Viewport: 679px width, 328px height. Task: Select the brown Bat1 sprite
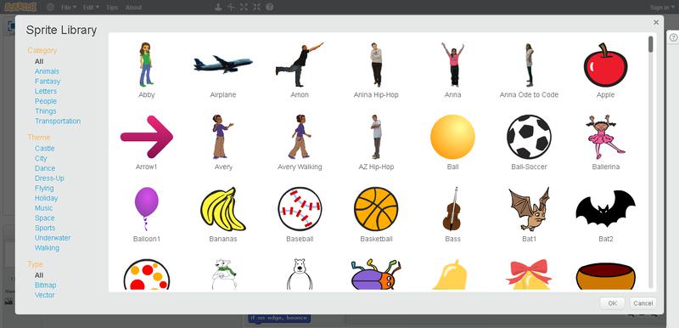[x=529, y=209]
